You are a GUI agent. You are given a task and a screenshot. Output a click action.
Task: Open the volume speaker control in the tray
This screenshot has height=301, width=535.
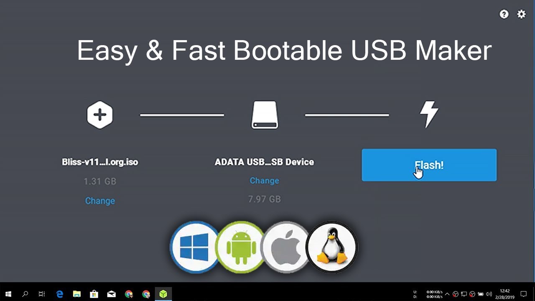[489, 294]
